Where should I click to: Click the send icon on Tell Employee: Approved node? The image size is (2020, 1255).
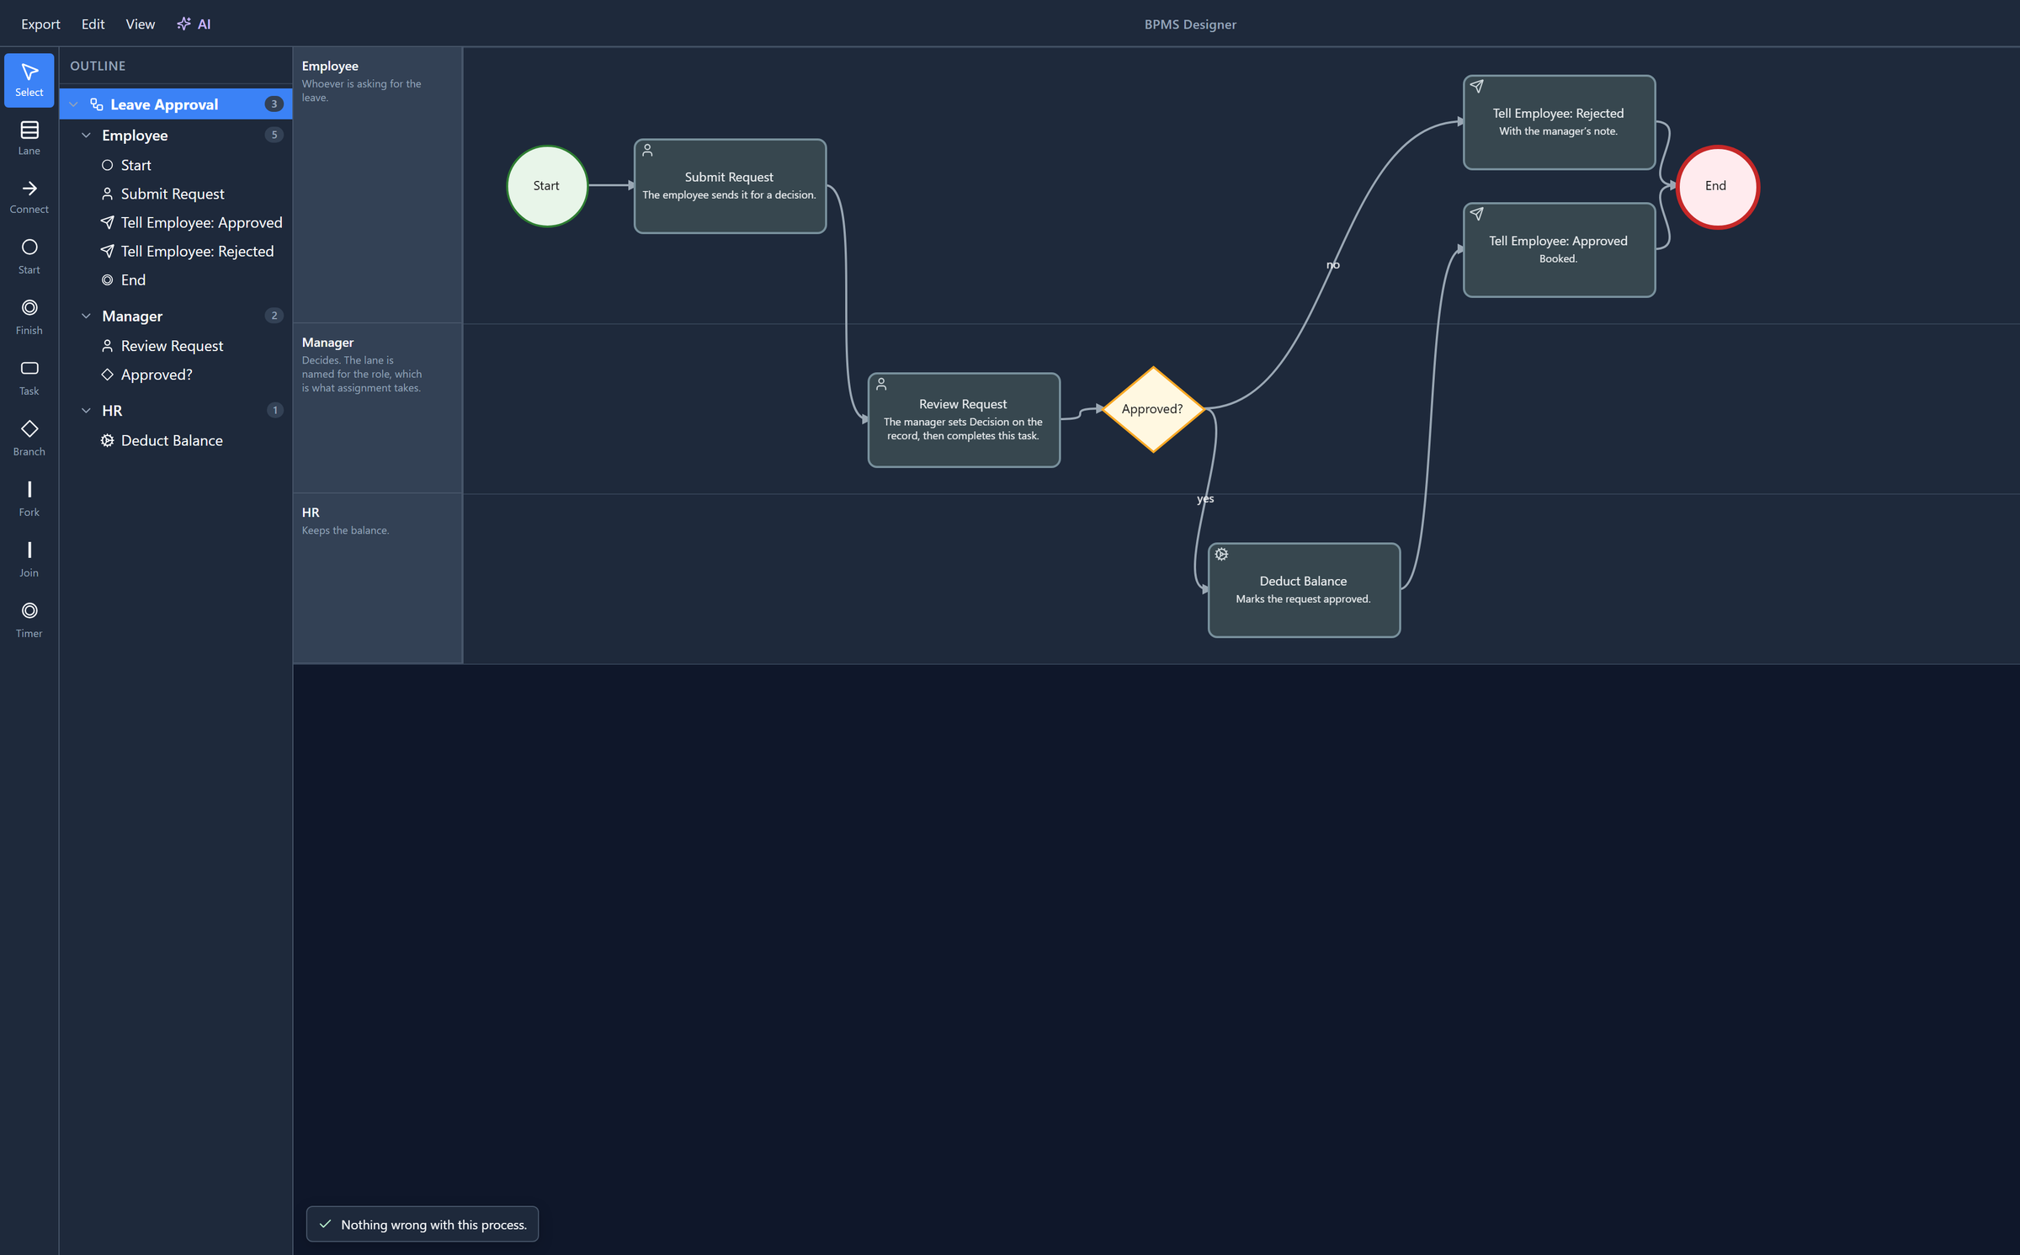coord(1476,214)
